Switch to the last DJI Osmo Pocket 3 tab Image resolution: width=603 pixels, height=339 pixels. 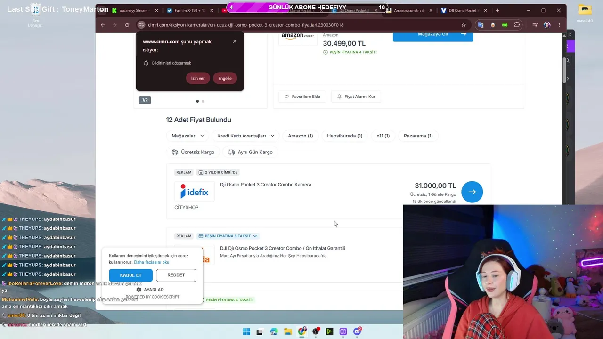click(x=464, y=10)
